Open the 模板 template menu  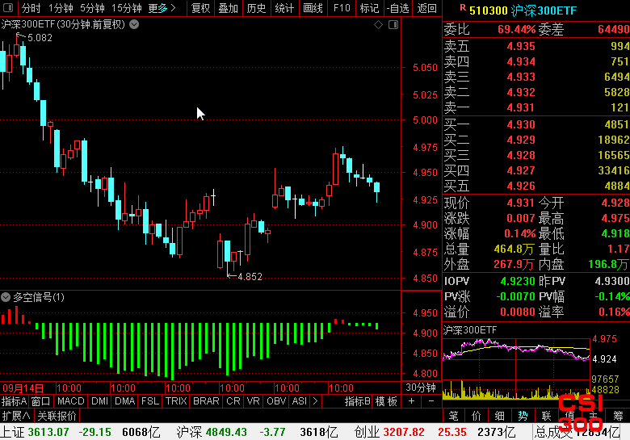tap(386, 401)
